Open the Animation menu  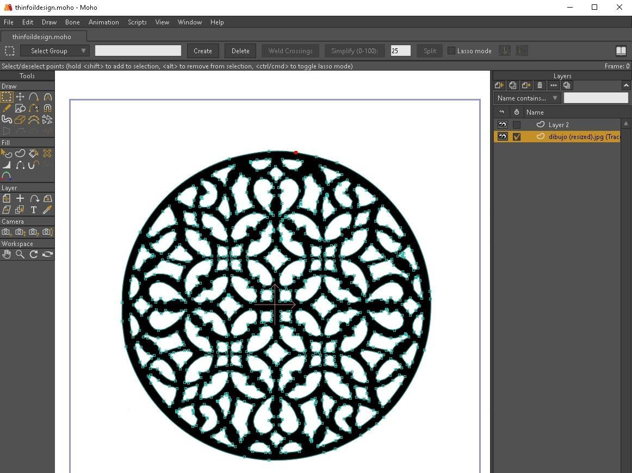tap(103, 22)
